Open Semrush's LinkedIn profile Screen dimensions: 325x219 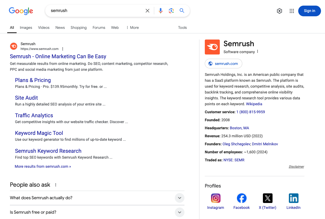pos(293,198)
